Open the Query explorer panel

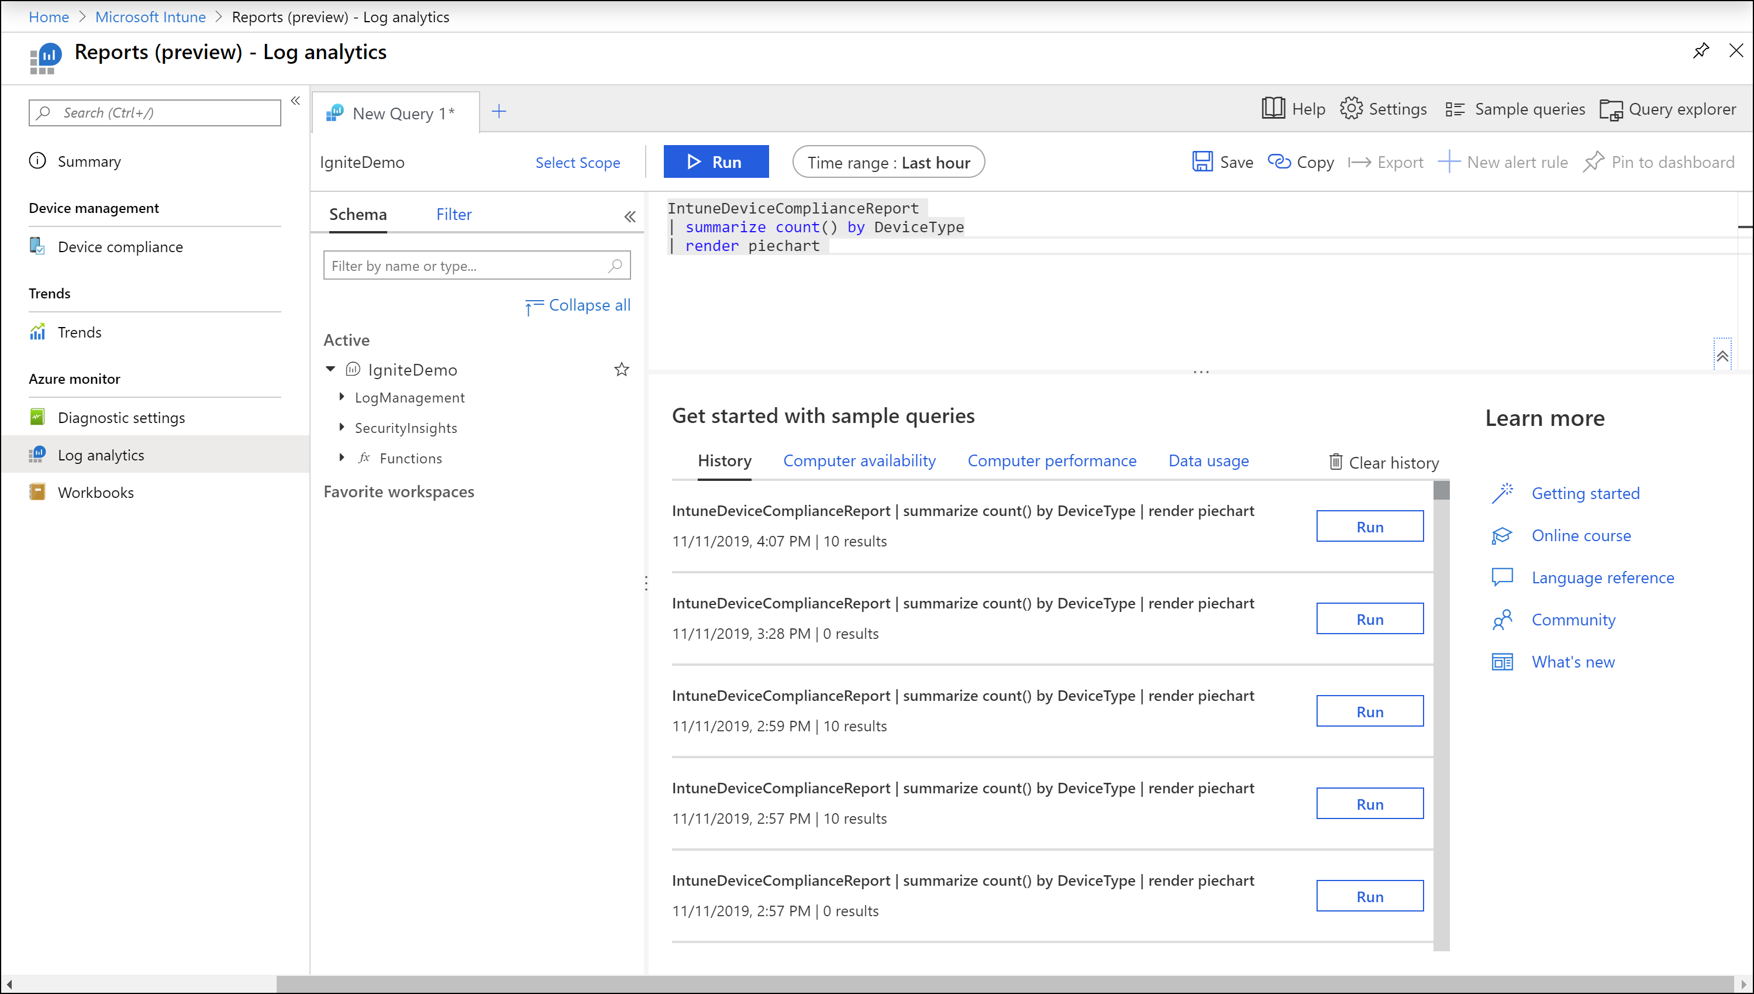[1665, 108]
